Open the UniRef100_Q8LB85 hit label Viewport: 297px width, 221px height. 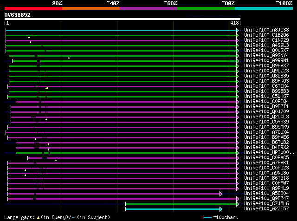[266, 76]
